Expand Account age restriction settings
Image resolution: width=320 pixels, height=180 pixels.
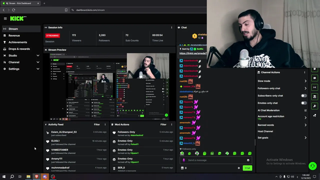tap(282, 117)
